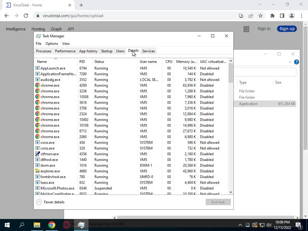Toggle the Chrome side panel icon

[x=282, y=16]
